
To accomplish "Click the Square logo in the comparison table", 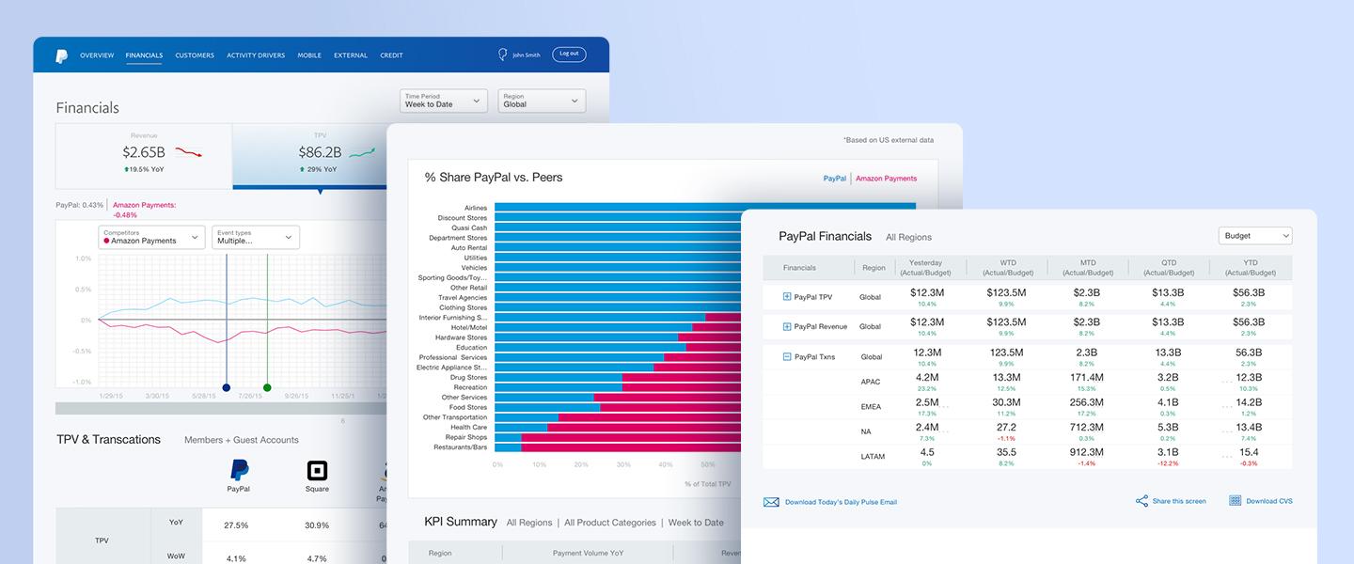I will (x=317, y=471).
